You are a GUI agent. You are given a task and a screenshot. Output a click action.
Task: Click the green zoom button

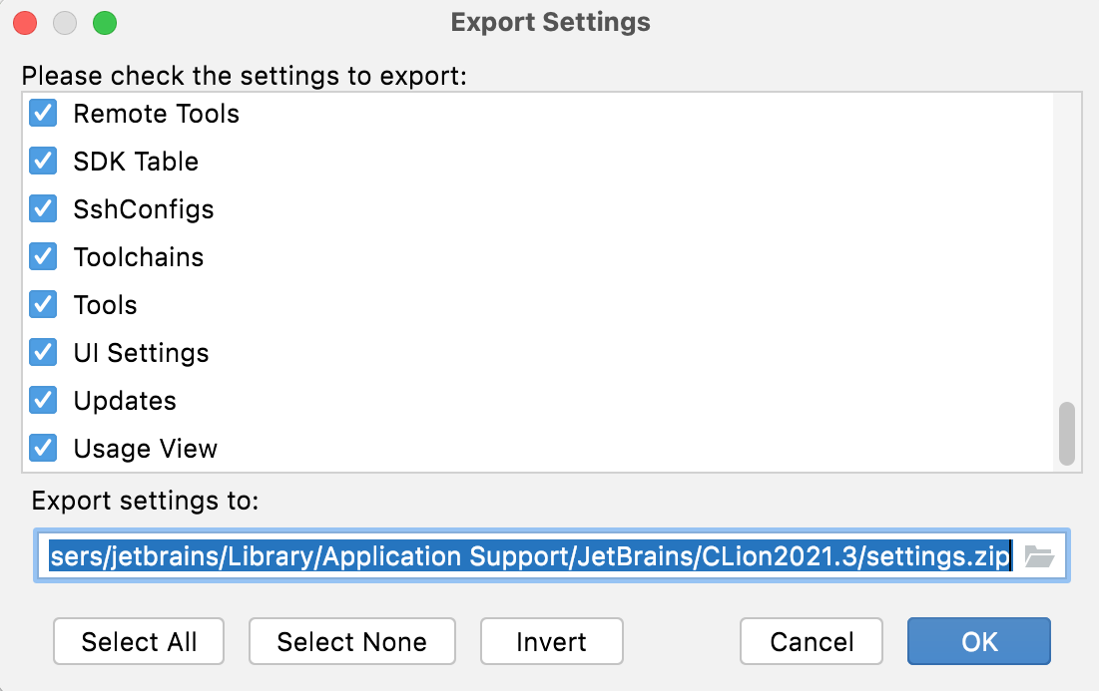tap(104, 22)
